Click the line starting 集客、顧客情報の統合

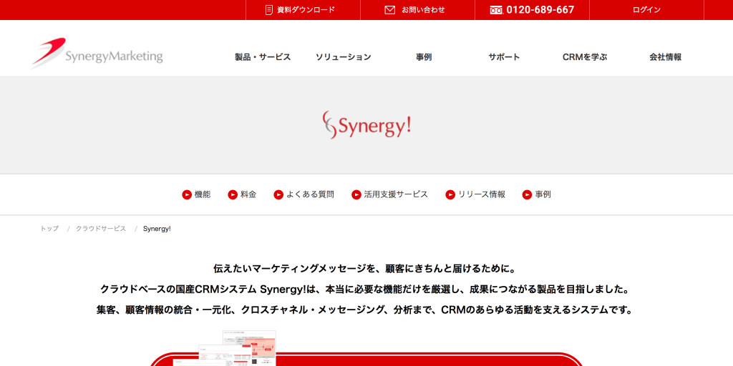tap(364, 310)
